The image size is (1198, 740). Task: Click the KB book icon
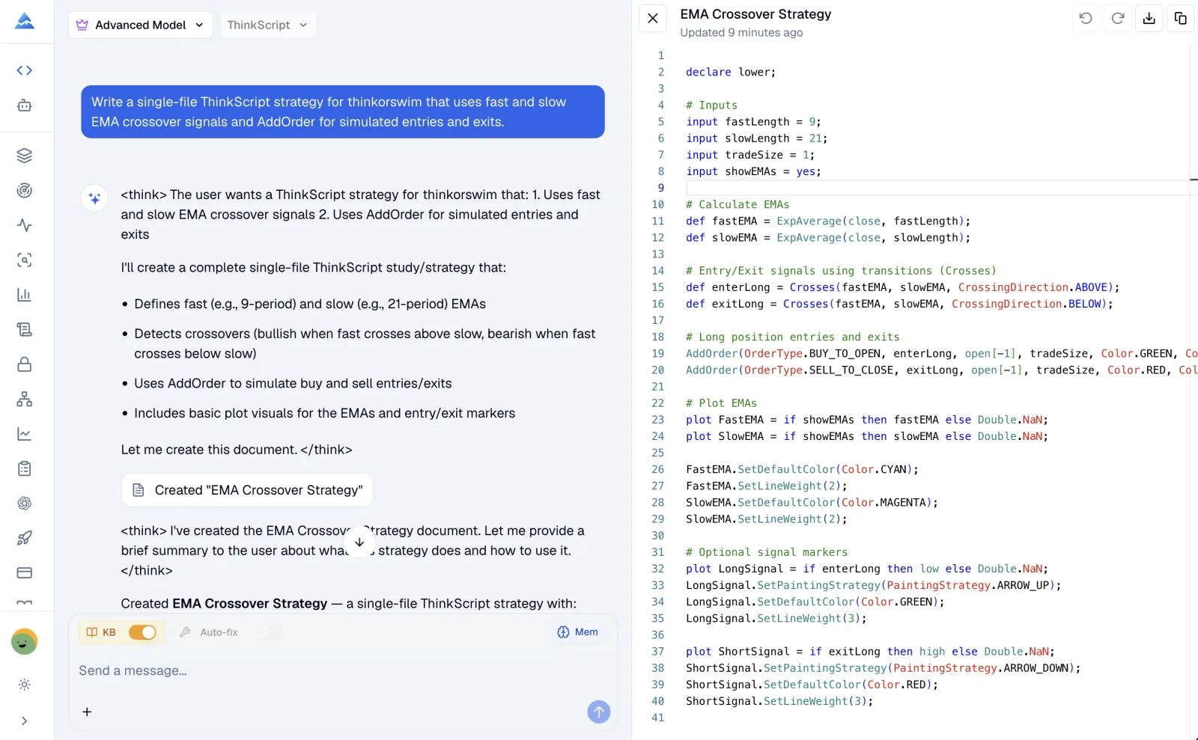(x=92, y=632)
